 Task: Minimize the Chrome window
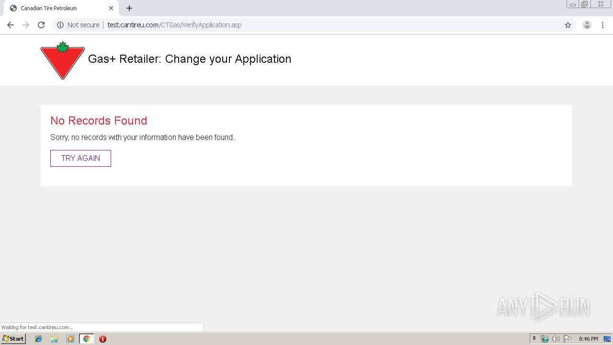point(573,4)
